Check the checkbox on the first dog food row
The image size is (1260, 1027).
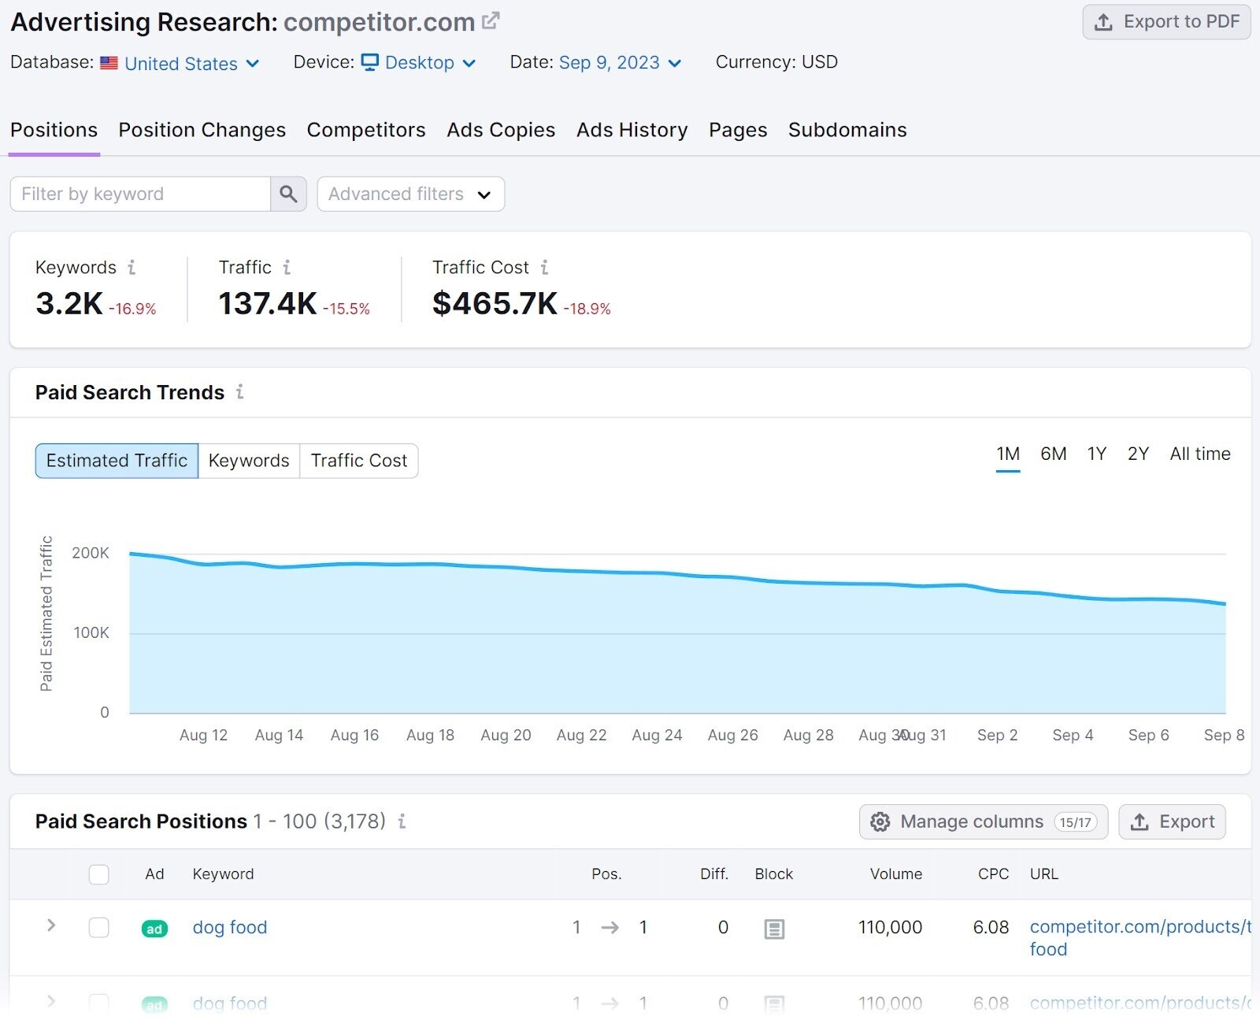point(98,928)
